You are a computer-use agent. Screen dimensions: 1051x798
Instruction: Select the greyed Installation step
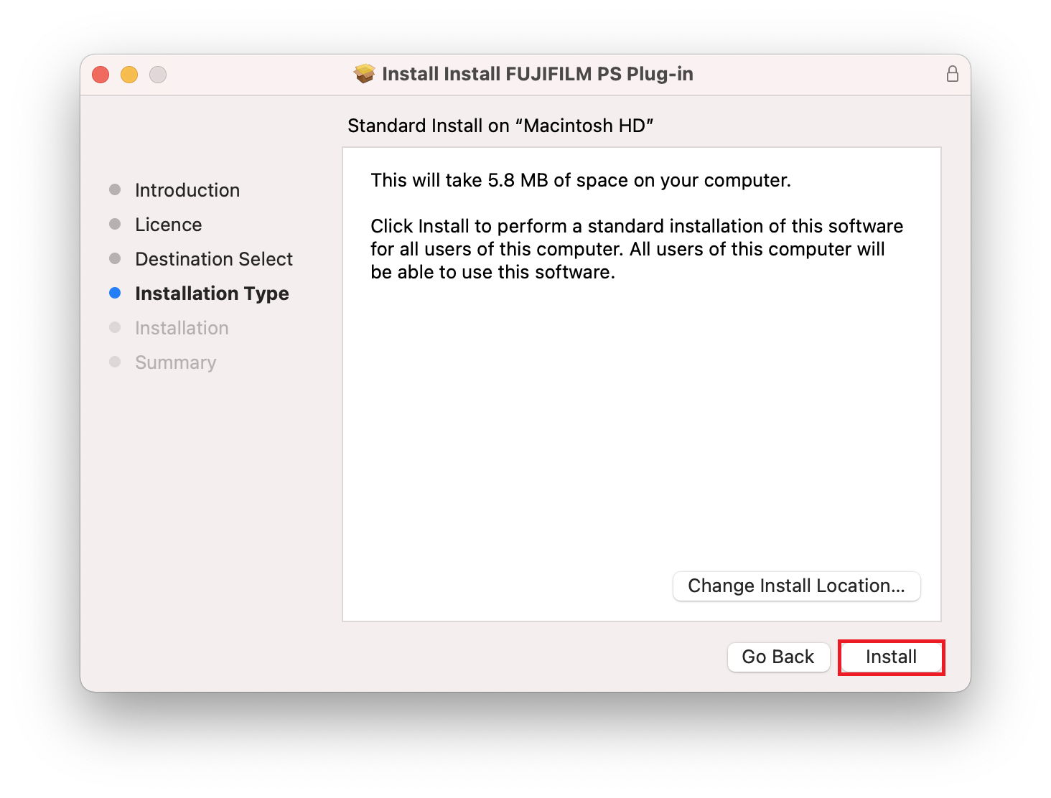click(182, 328)
